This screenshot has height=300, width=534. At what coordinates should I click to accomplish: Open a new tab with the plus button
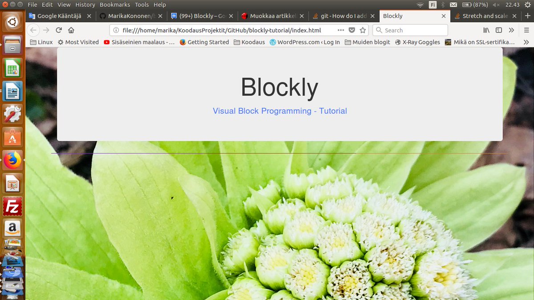(x=527, y=16)
